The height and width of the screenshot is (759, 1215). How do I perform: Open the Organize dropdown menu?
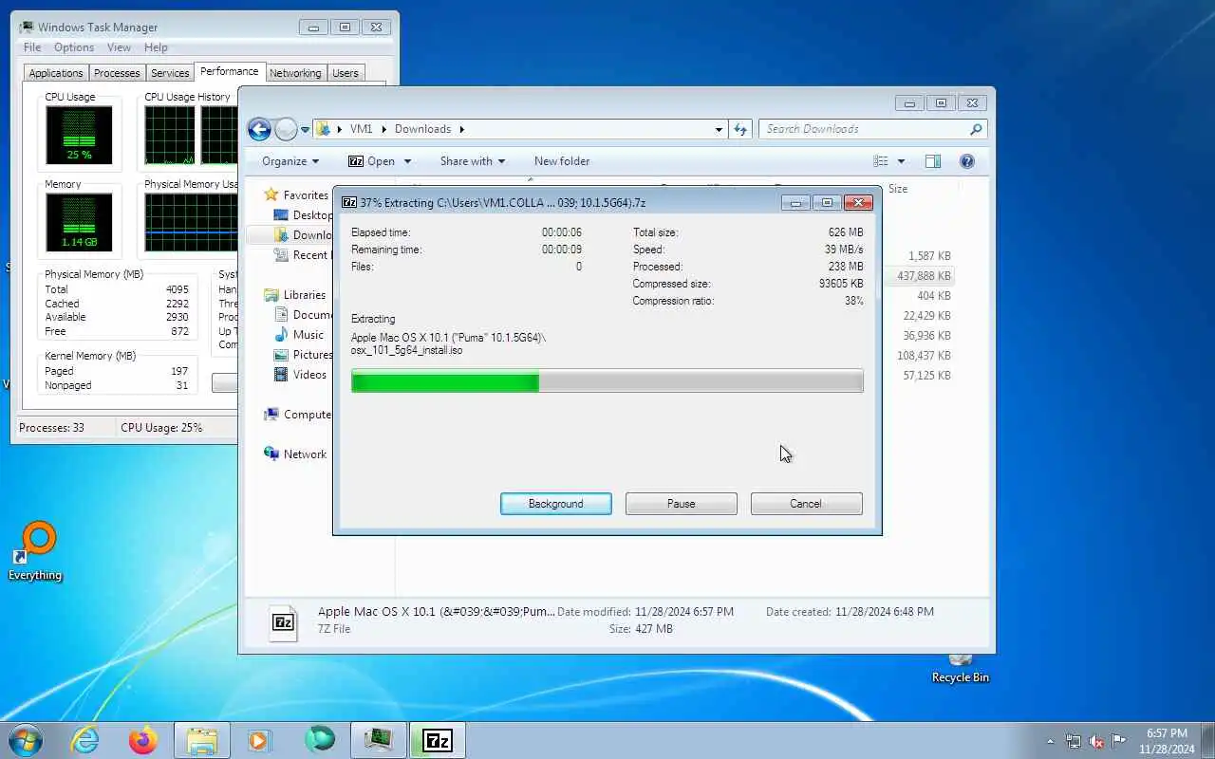click(x=290, y=161)
